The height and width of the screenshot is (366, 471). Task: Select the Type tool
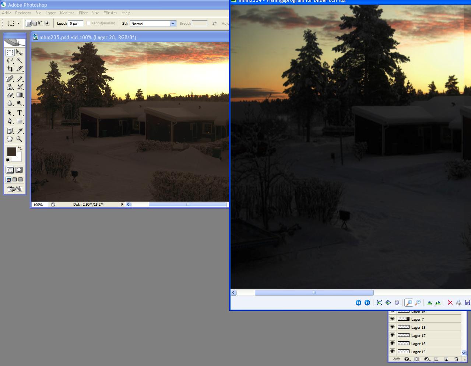click(x=20, y=113)
